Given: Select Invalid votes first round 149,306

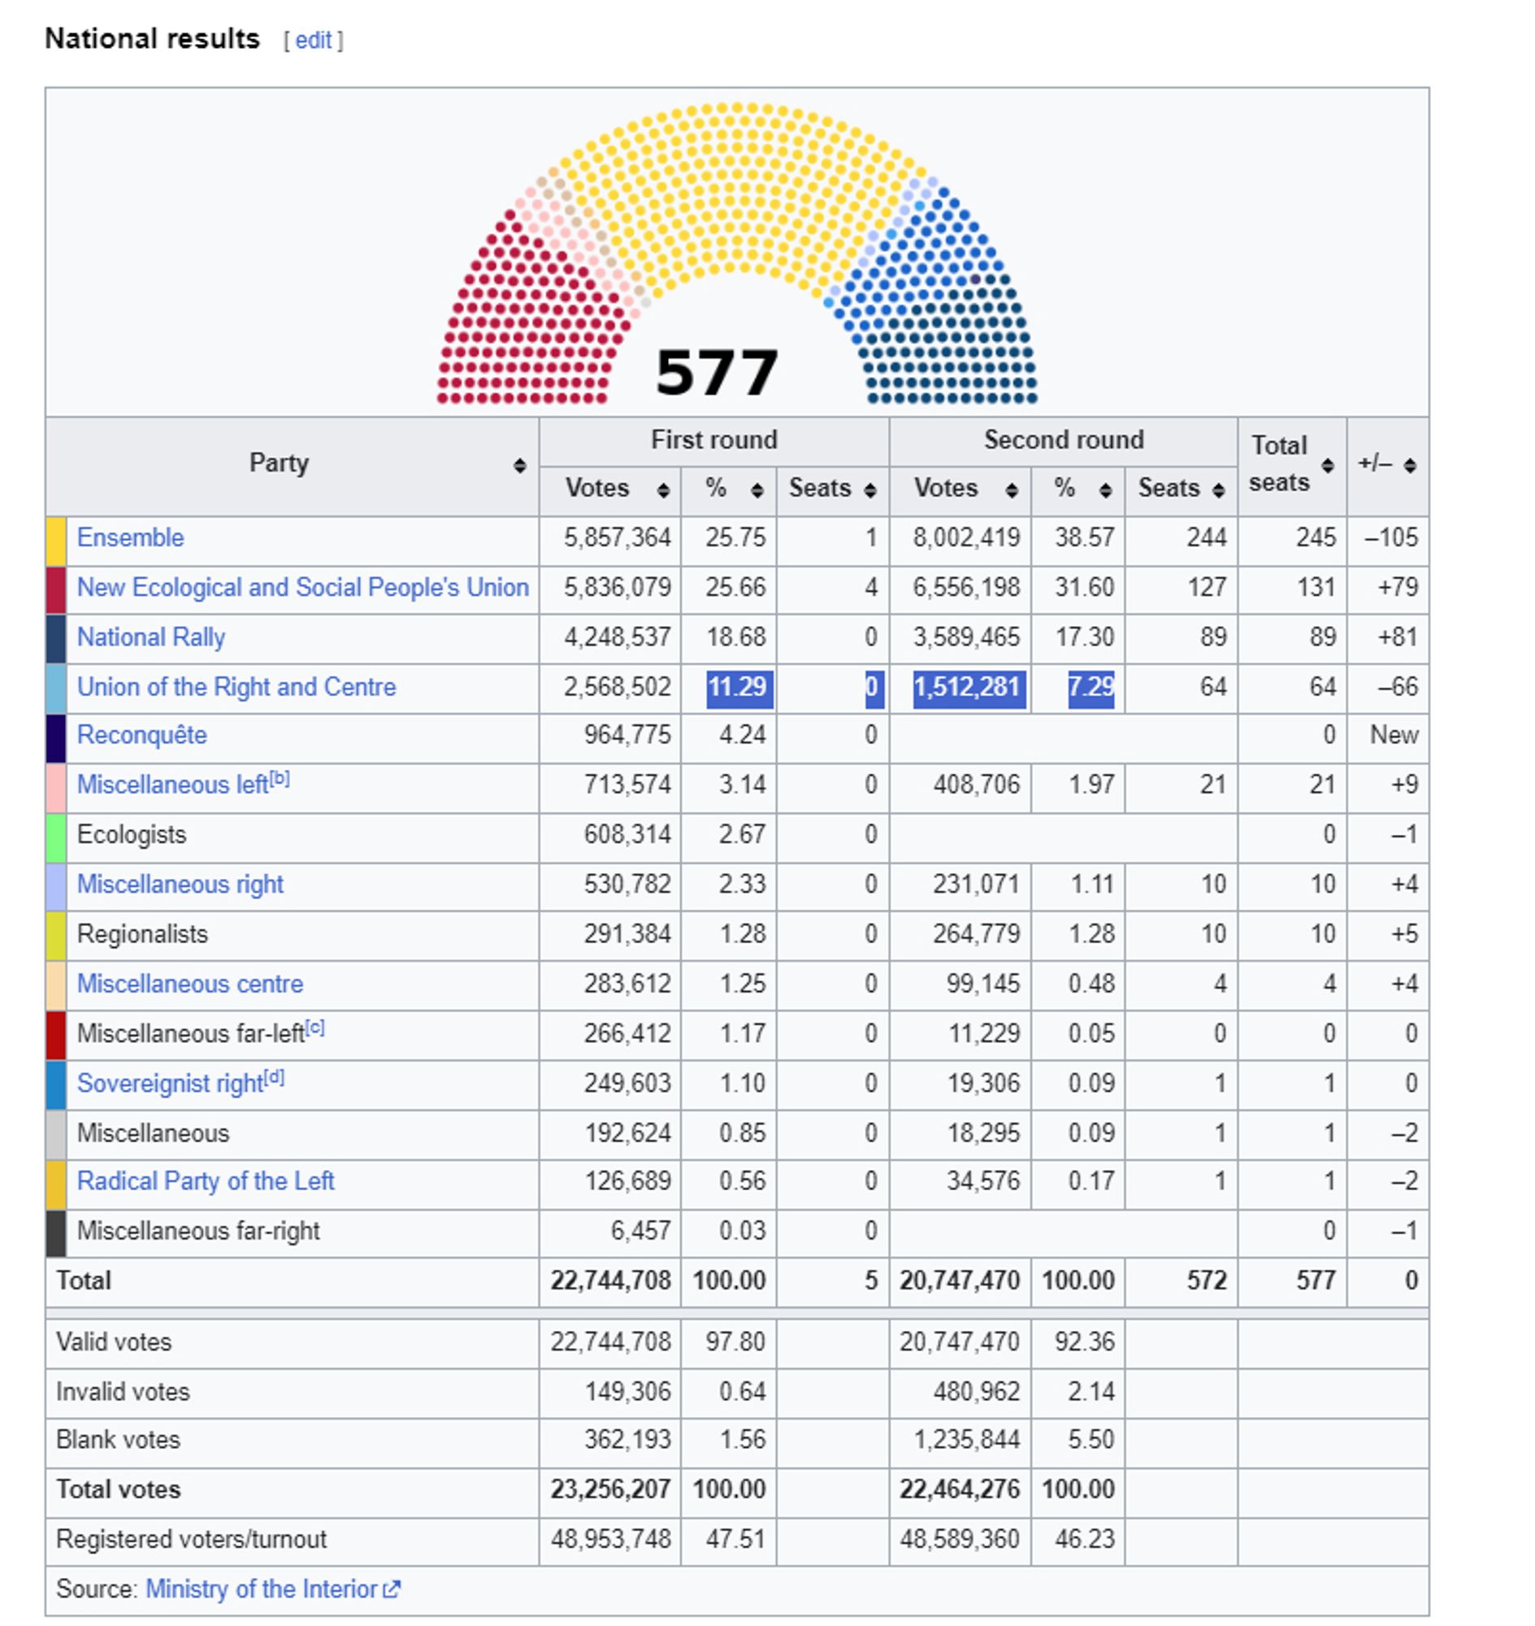Looking at the screenshot, I should [x=627, y=1392].
